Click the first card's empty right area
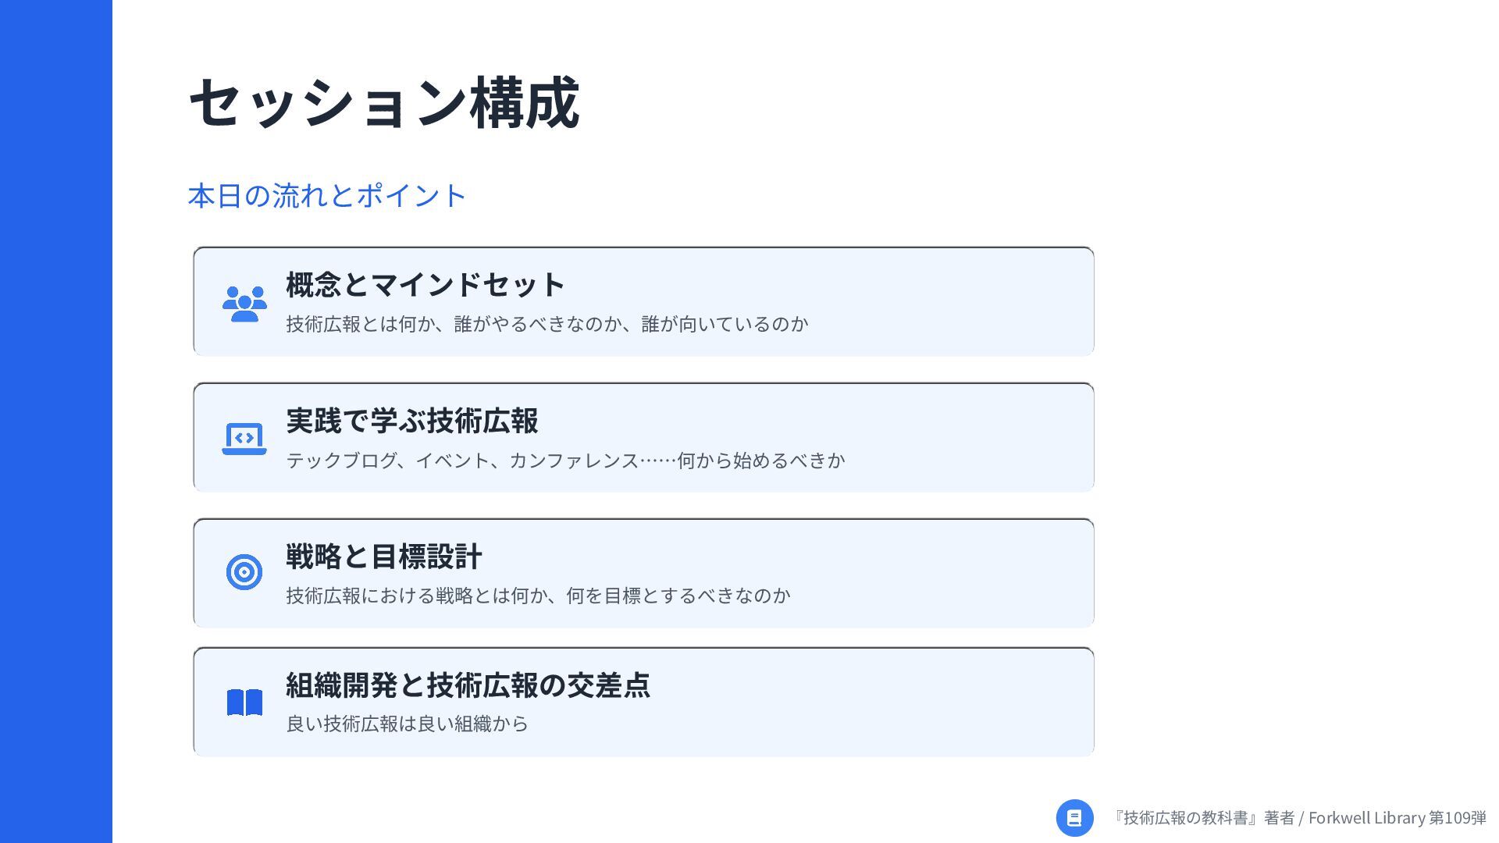The image size is (1499, 843). pyautogui.click(x=952, y=302)
